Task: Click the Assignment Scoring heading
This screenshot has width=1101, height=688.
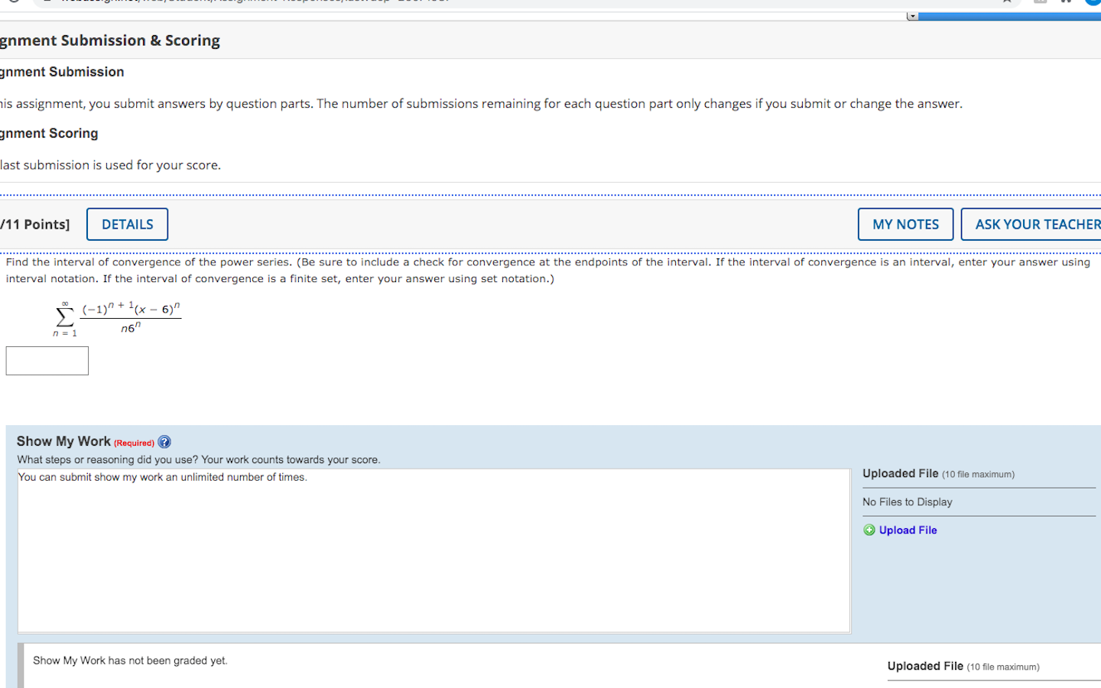Action: pos(49,133)
